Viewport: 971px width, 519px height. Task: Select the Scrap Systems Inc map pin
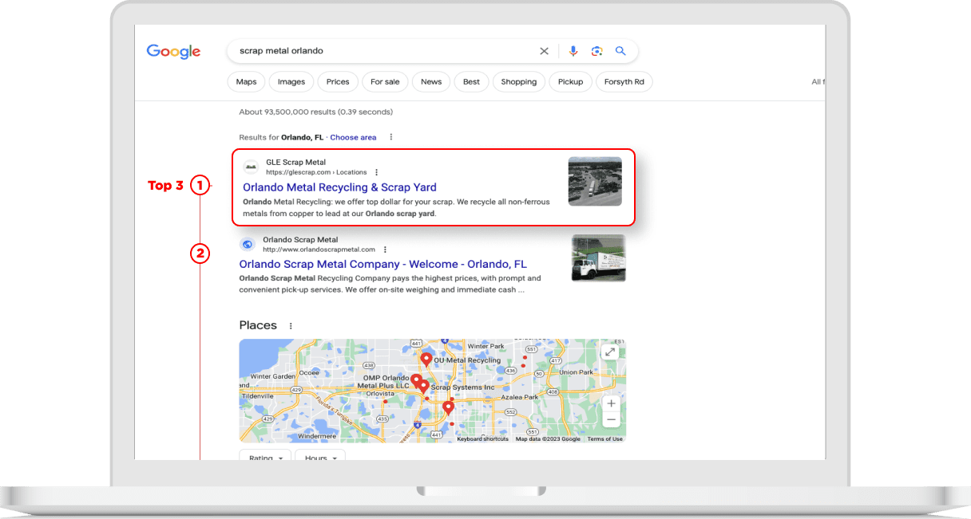click(x=423, y=387)
